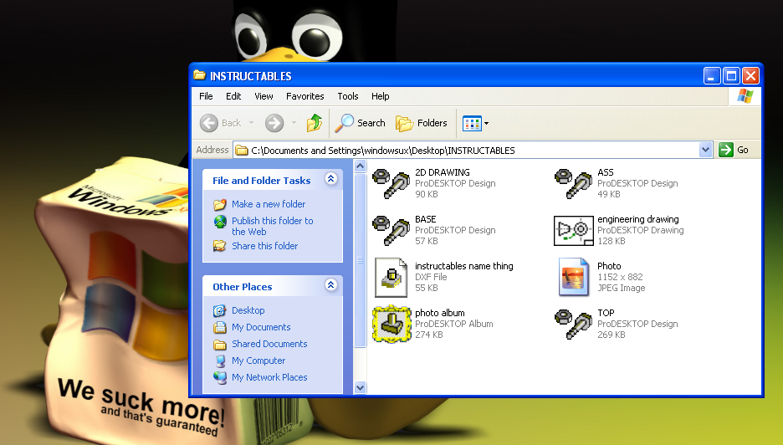Click the Make a new folder icon
This screenshot has width=783, height=445.
pos(220,204)
